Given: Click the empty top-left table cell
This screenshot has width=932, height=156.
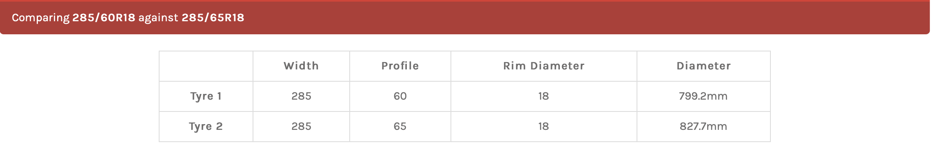Looking at the screenshot, I should click(206, 66).
